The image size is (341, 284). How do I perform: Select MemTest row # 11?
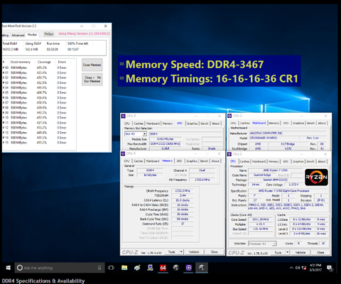pos(36,123)
